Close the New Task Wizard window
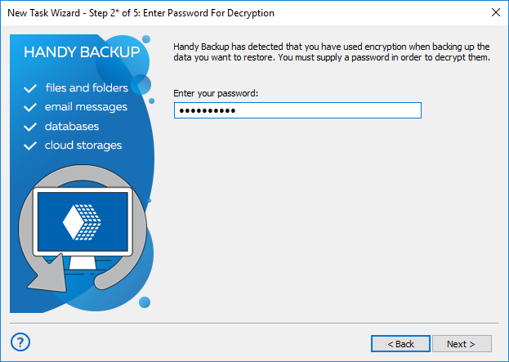This screenshot has height=362, width=509. (495, 13)
